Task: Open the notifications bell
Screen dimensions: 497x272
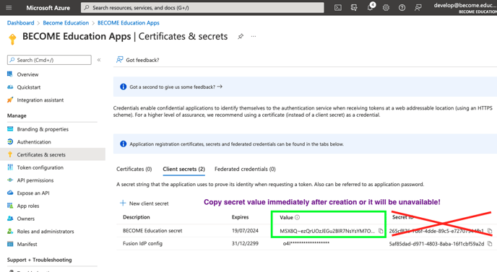Action: point(370,7)
